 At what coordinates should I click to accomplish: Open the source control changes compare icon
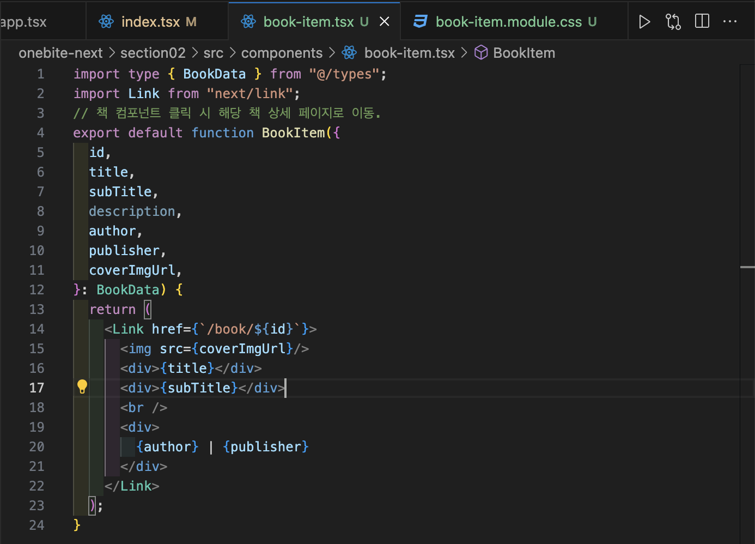(673, 22)
